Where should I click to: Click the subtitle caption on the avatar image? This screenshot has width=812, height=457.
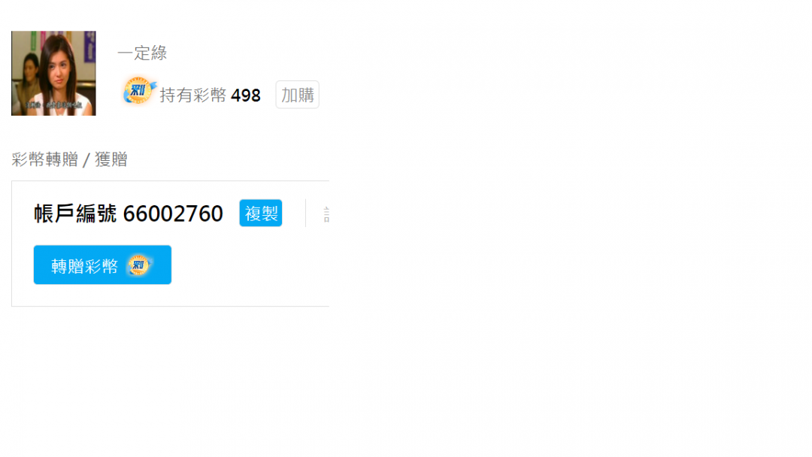[x=54, y=105]
